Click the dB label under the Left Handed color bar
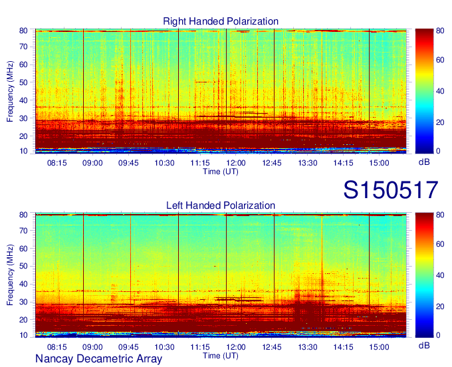Image resolution: width=452 pixels, height=367 pixels. (x=424, y=345)
